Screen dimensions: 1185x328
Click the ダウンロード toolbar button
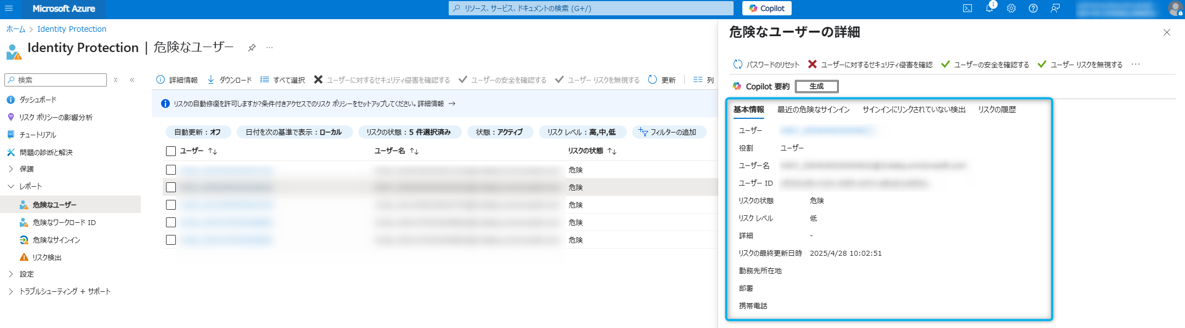click(x=230, y=80)
